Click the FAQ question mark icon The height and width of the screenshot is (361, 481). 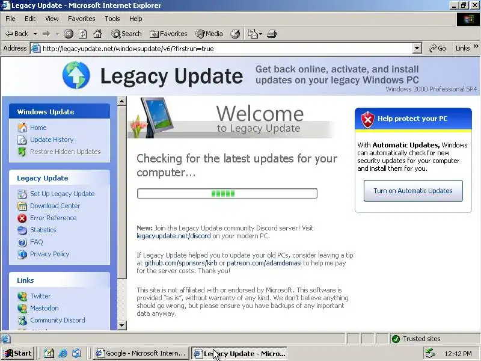coord(22,242)
